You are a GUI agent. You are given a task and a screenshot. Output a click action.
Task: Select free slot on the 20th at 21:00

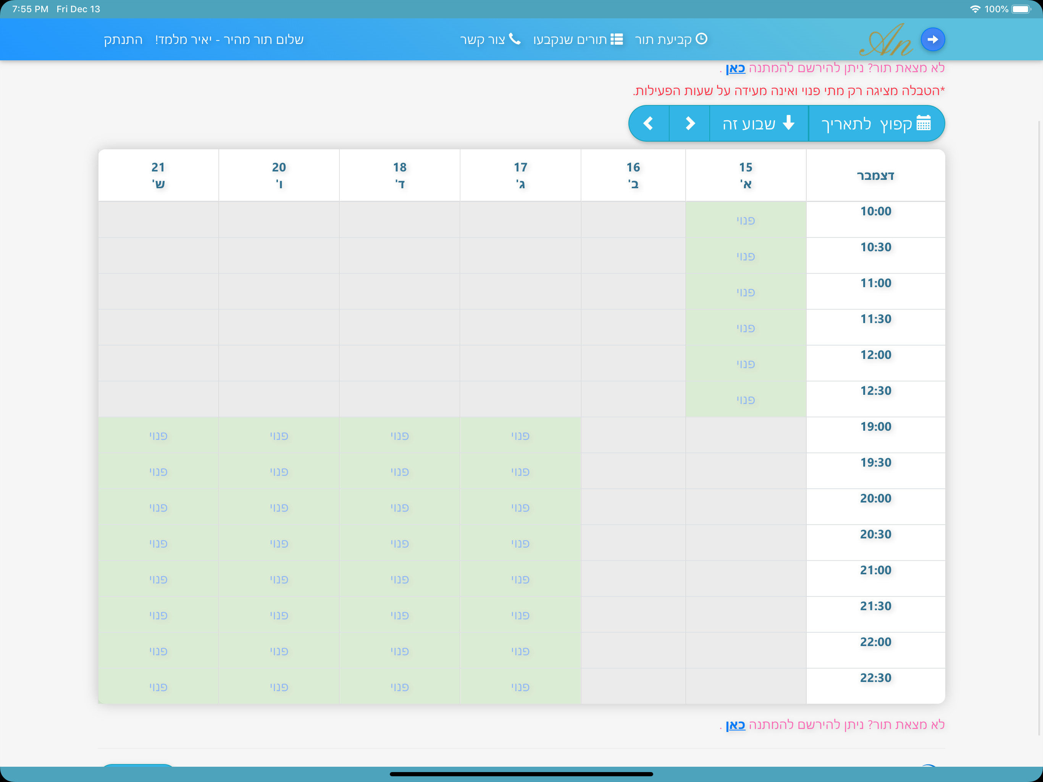click(279, 579)
